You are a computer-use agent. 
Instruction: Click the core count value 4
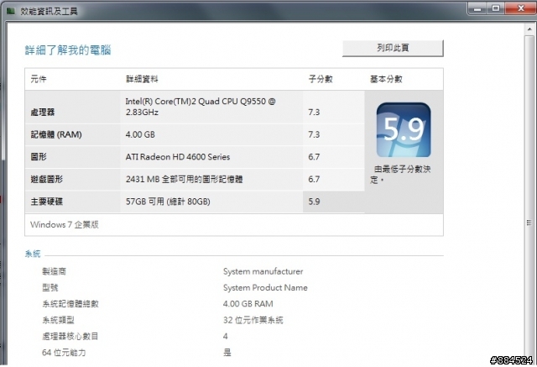226,336
